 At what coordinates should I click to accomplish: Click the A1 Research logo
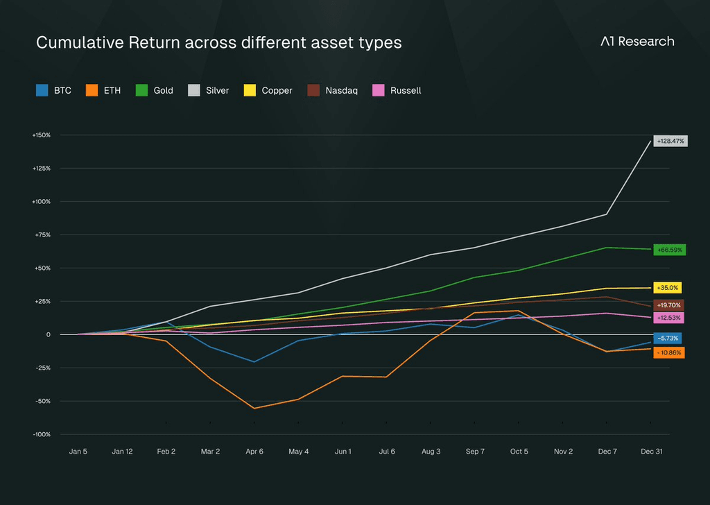(638, 41)
